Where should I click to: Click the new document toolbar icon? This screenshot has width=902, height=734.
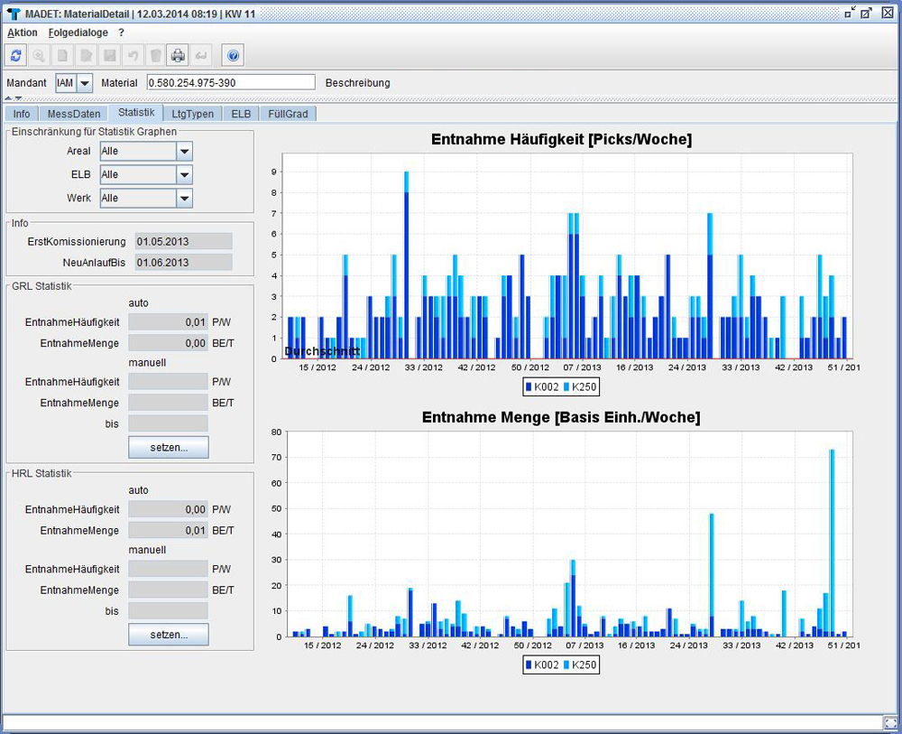62,55
